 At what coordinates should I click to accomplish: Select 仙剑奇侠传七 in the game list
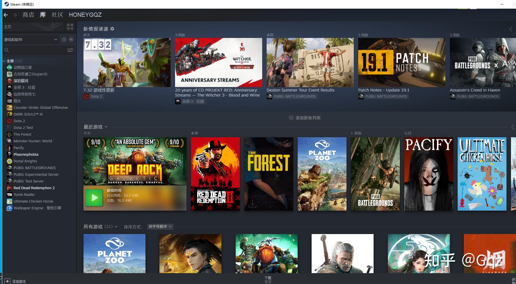click(25, 94)
